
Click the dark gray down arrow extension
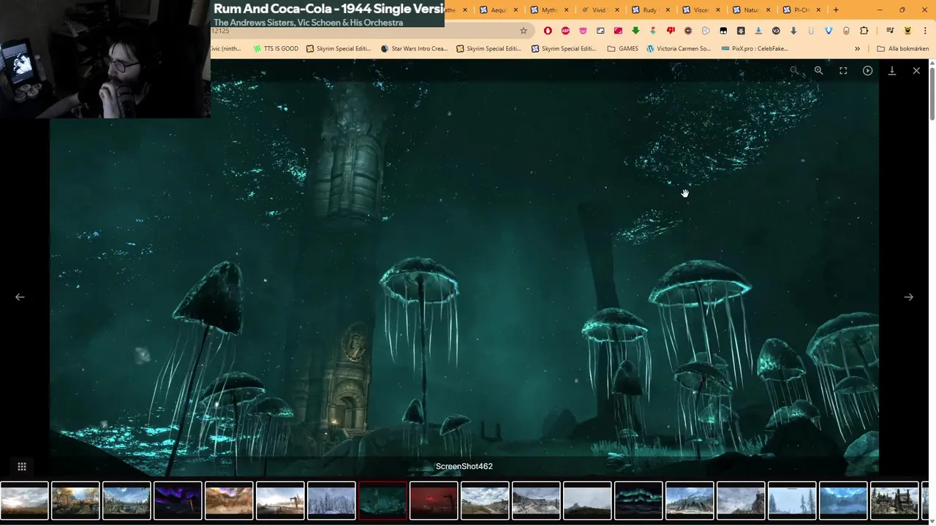pyautogui.click(x=793, y=31)
